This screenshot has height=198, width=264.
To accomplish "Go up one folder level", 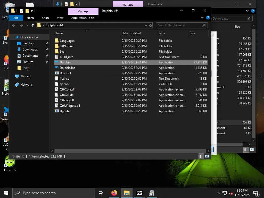I will click(x=33, y=25).
